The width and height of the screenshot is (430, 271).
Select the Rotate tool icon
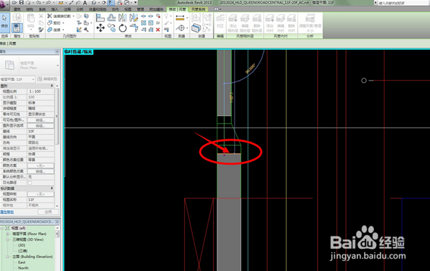click(x=123, y=28)
